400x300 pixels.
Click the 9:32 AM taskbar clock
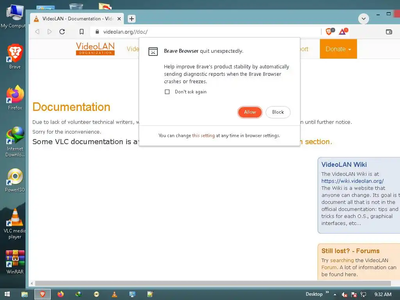(x=383, y=295)
